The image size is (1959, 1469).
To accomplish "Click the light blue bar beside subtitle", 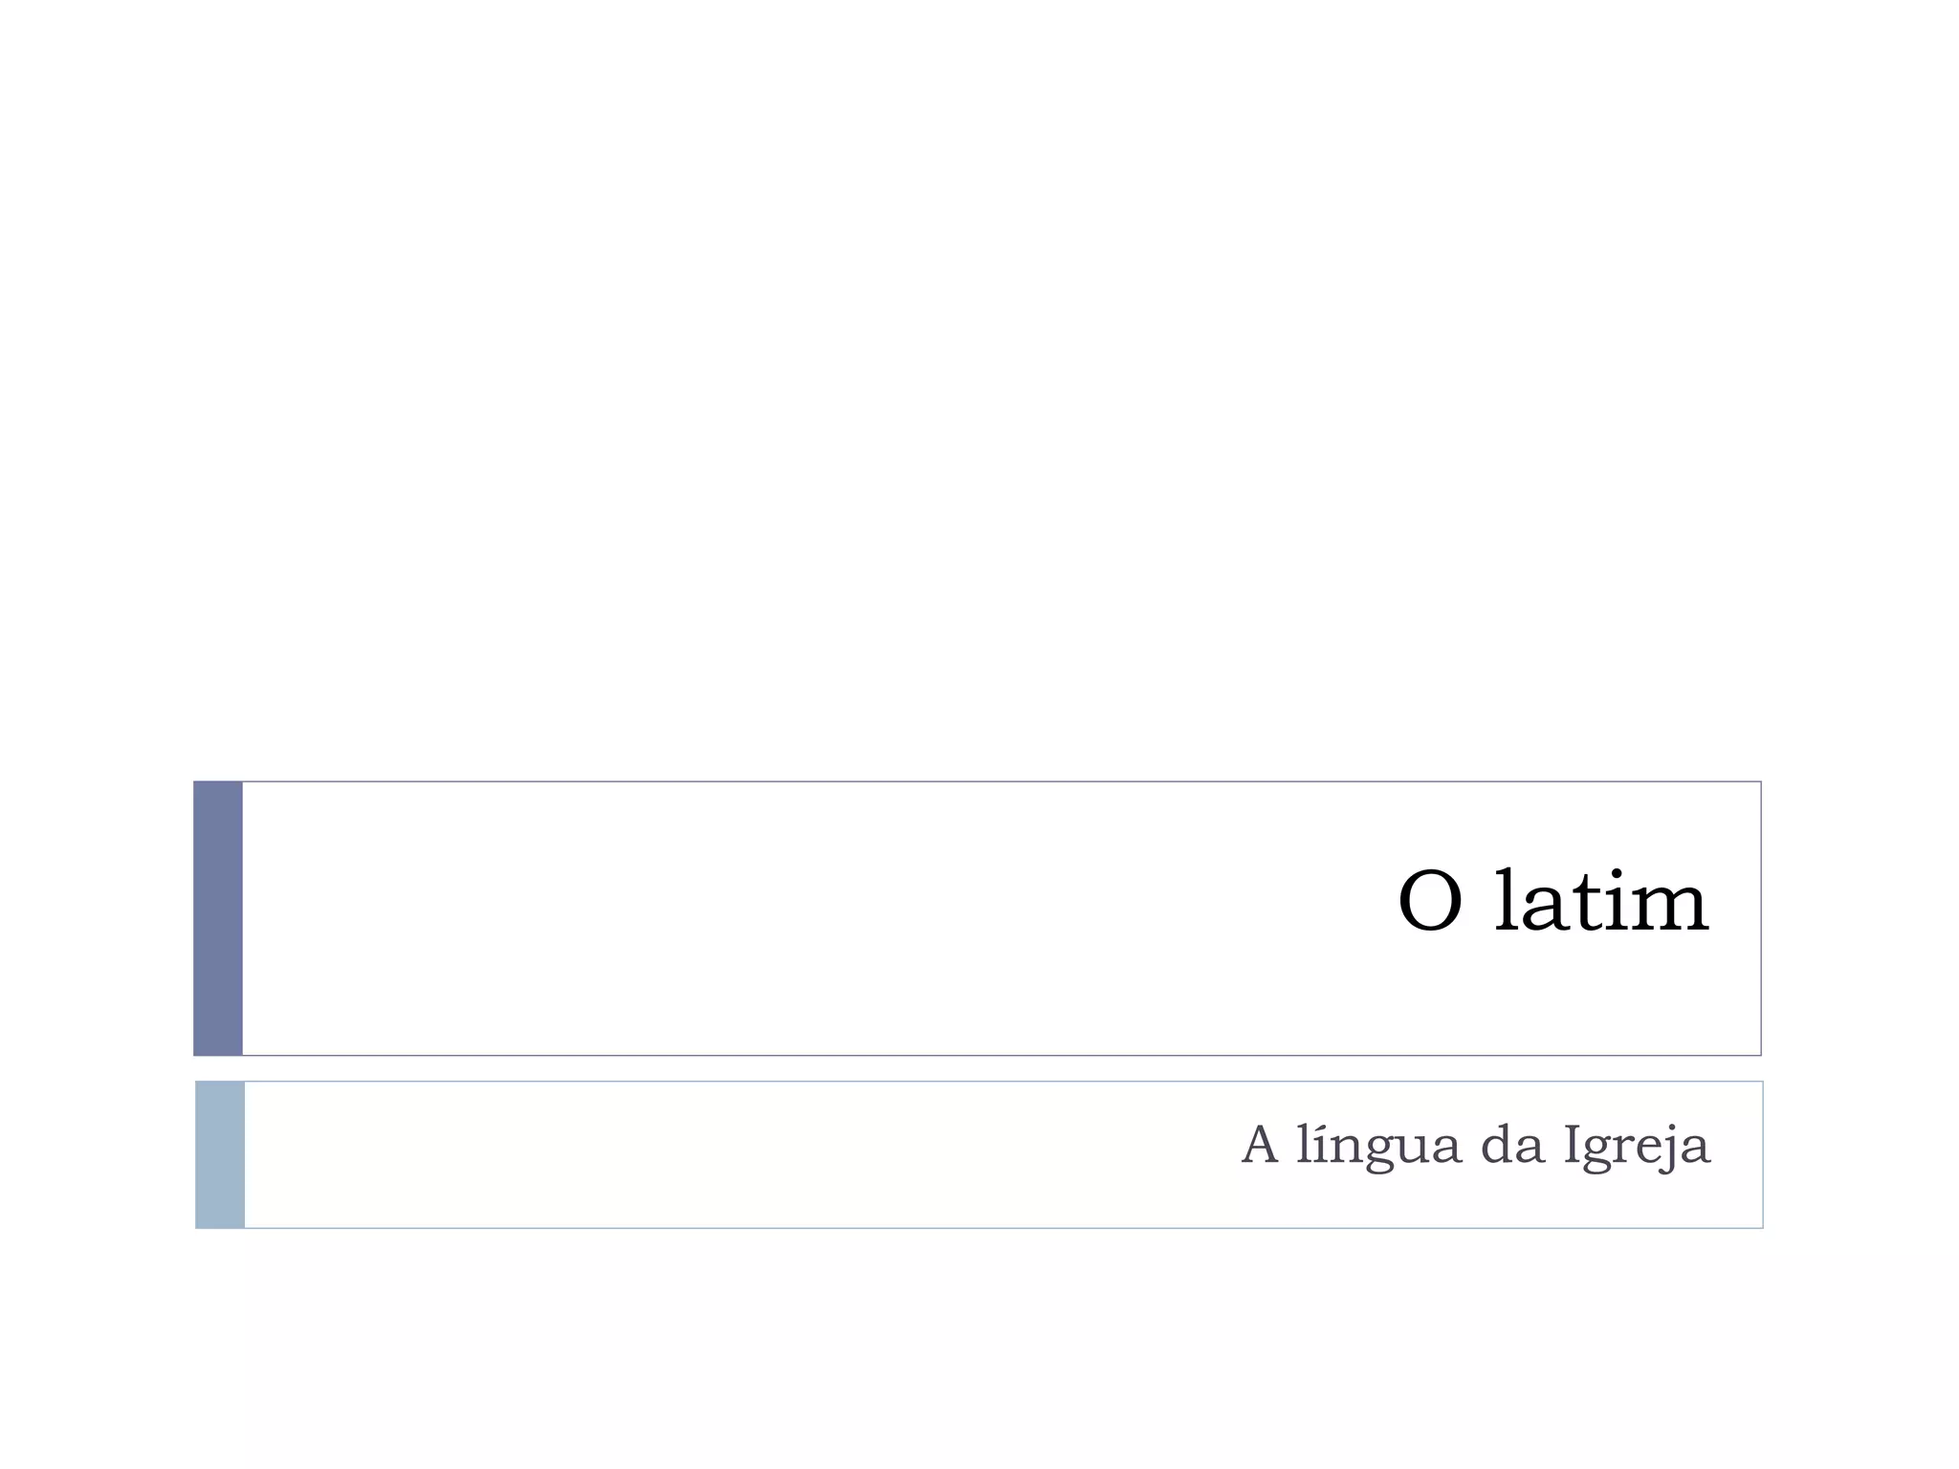I will click(220, 1154).
